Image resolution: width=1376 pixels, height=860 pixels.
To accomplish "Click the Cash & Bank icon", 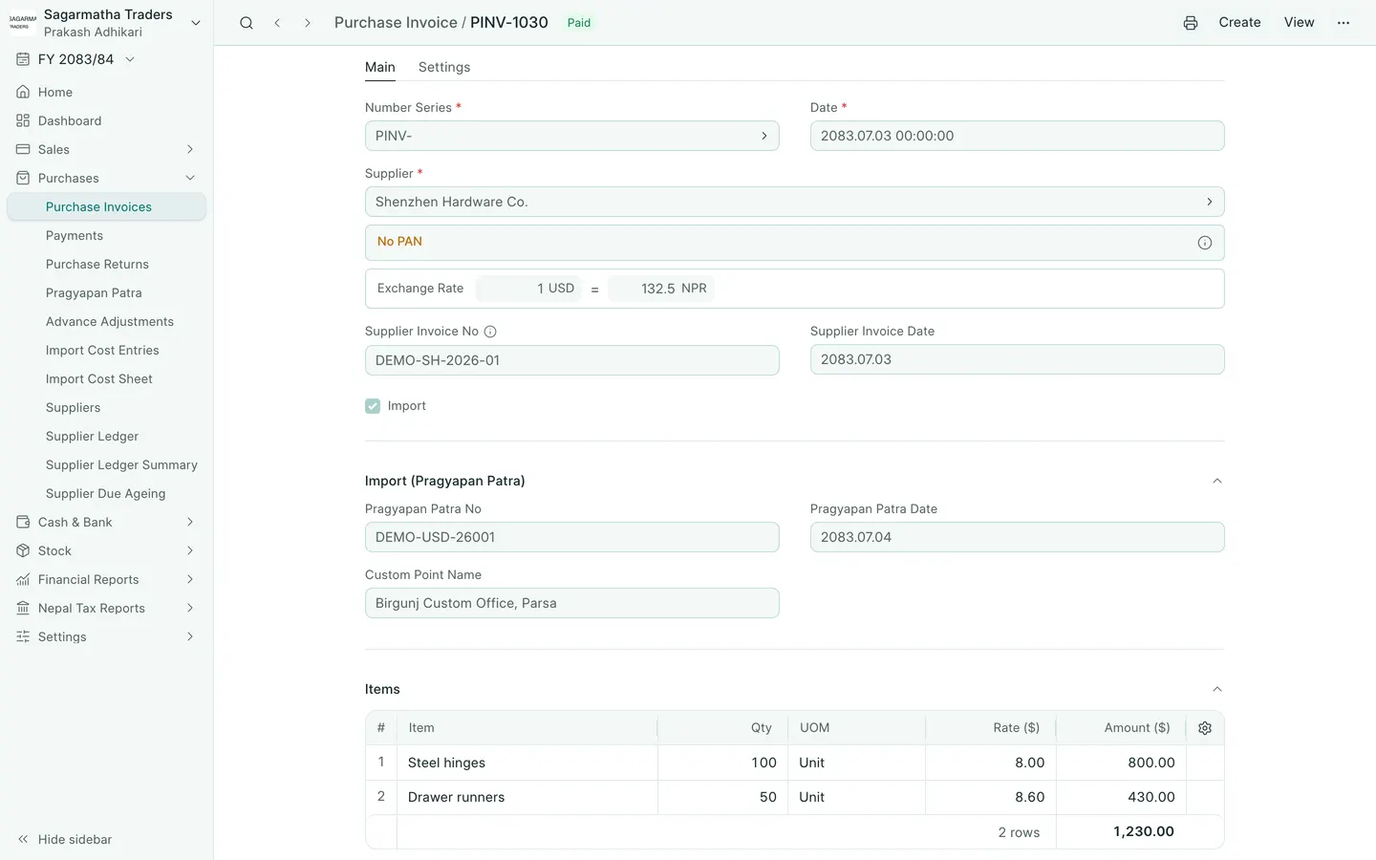I will [x=23, y=522].
